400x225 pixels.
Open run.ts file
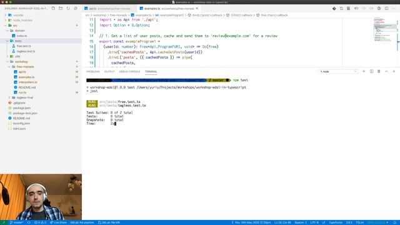tap(22, 92)
